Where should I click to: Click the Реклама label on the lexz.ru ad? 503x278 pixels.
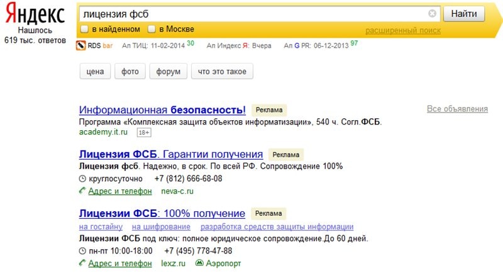(x=268, y=213)
